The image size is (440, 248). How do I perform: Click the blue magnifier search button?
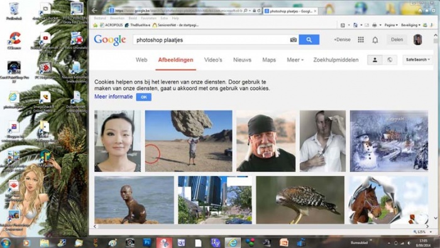pyautogui.click(x=309, y=40)
